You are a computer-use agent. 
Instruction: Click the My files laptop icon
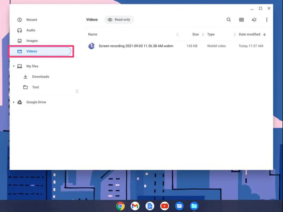19,66
